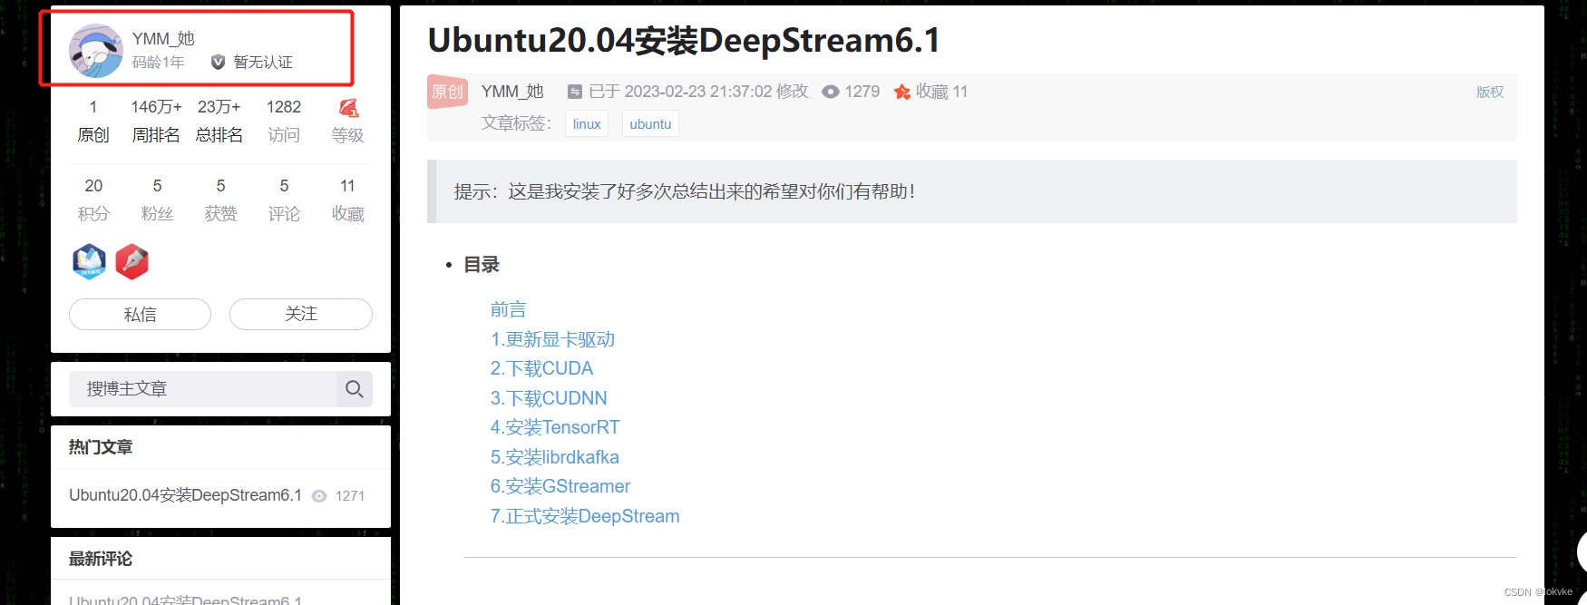Screen dimensions: 1587x605
Task: Open hot article Ubuntu20.04安装DeepStream6.1
Action: tap(186, 495)
